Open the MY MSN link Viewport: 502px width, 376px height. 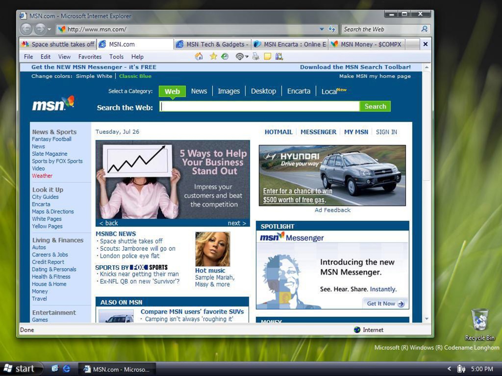click(x=356, y=132)
